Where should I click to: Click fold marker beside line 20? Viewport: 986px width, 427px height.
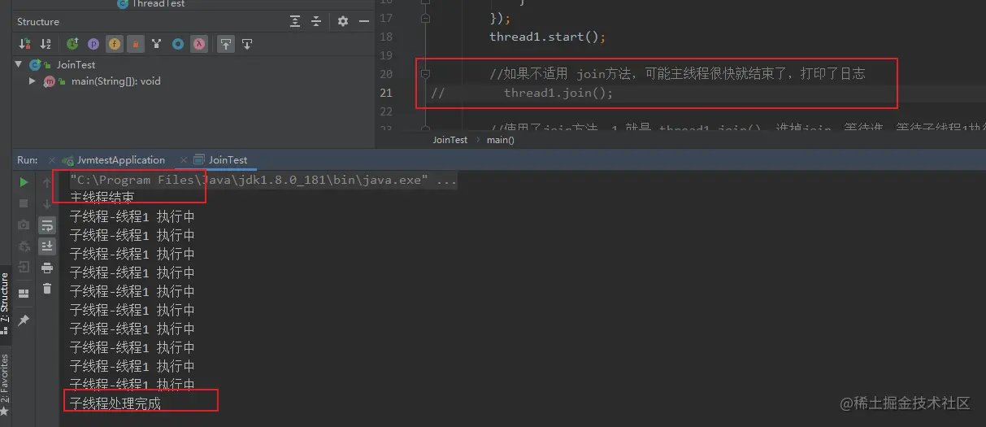425,74
